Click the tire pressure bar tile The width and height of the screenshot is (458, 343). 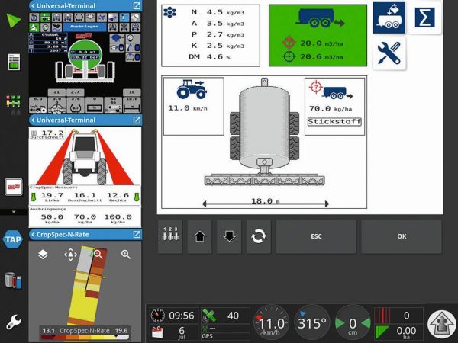point(76,104)
